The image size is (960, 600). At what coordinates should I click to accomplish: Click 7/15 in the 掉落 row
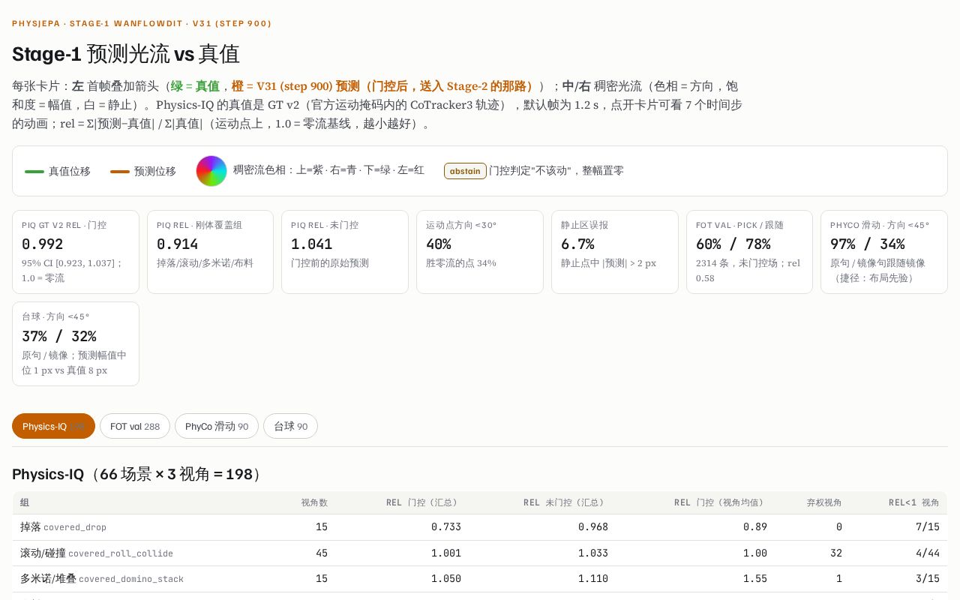coord(927,527)
